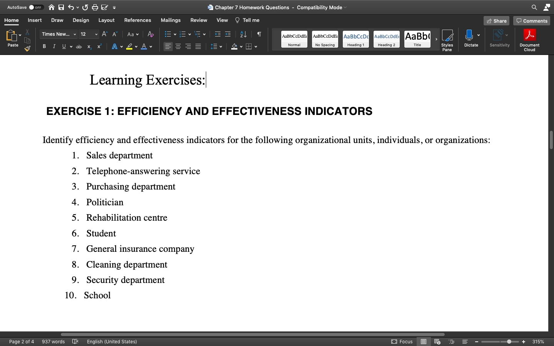This screenshot has height=346, width=554.
Task: Toggle bold formatting
Action: point(44,47)
